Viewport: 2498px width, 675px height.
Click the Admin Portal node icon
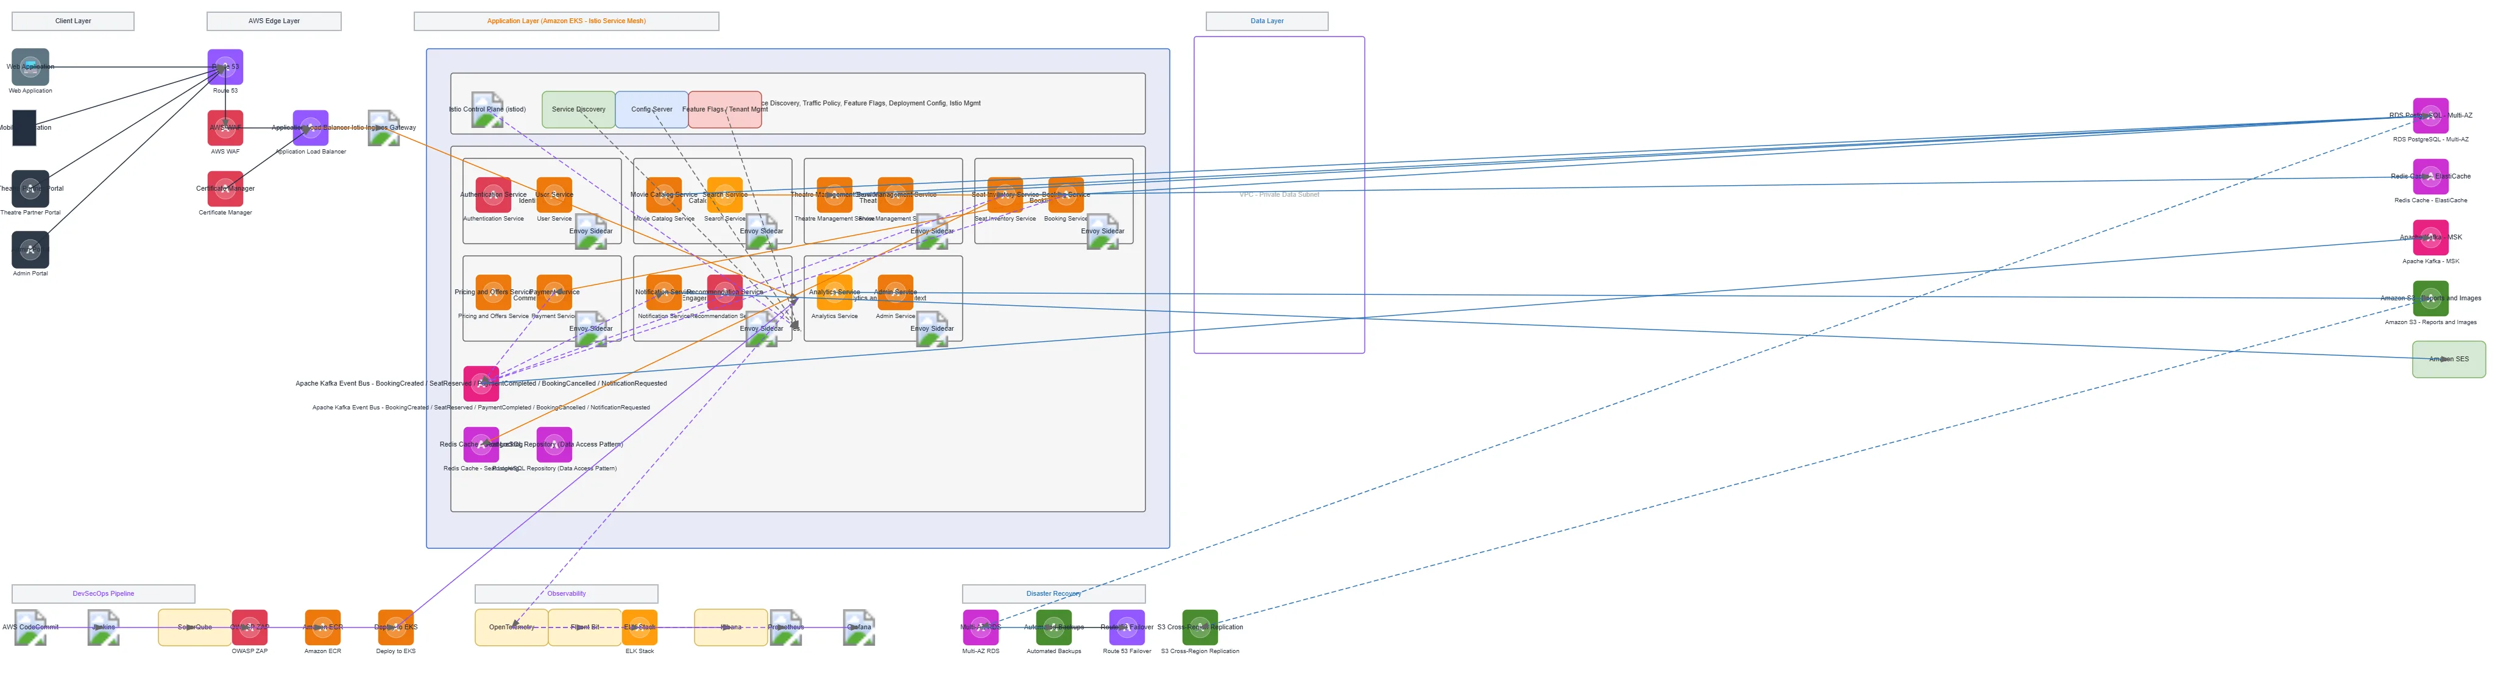coord(30,250)
